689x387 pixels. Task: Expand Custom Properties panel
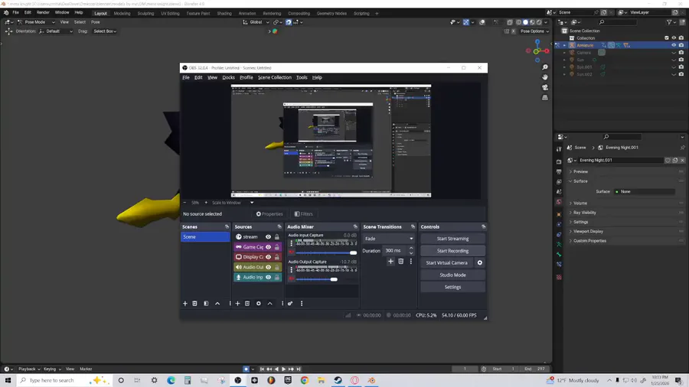[589, 241]
